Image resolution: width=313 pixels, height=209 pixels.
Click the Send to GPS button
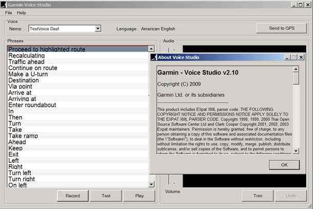pyautogui.click(x=282, y=28)
